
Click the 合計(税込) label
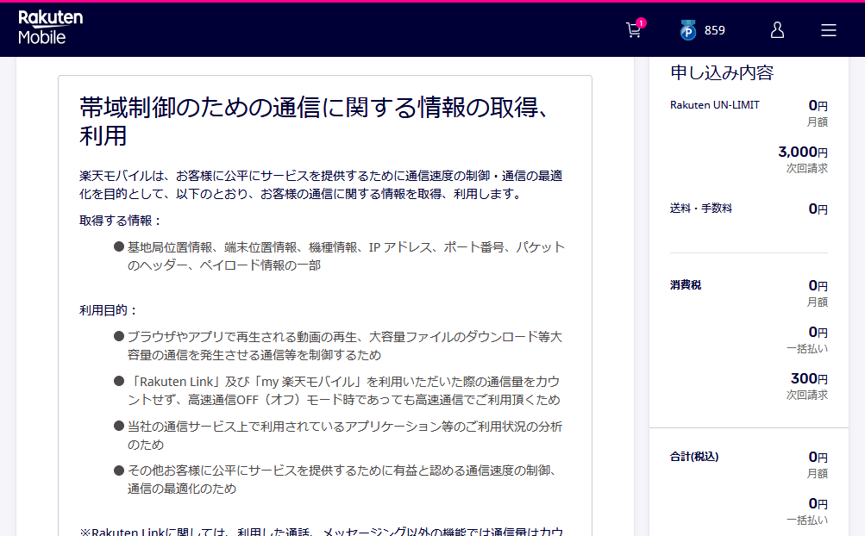point(694,456)
